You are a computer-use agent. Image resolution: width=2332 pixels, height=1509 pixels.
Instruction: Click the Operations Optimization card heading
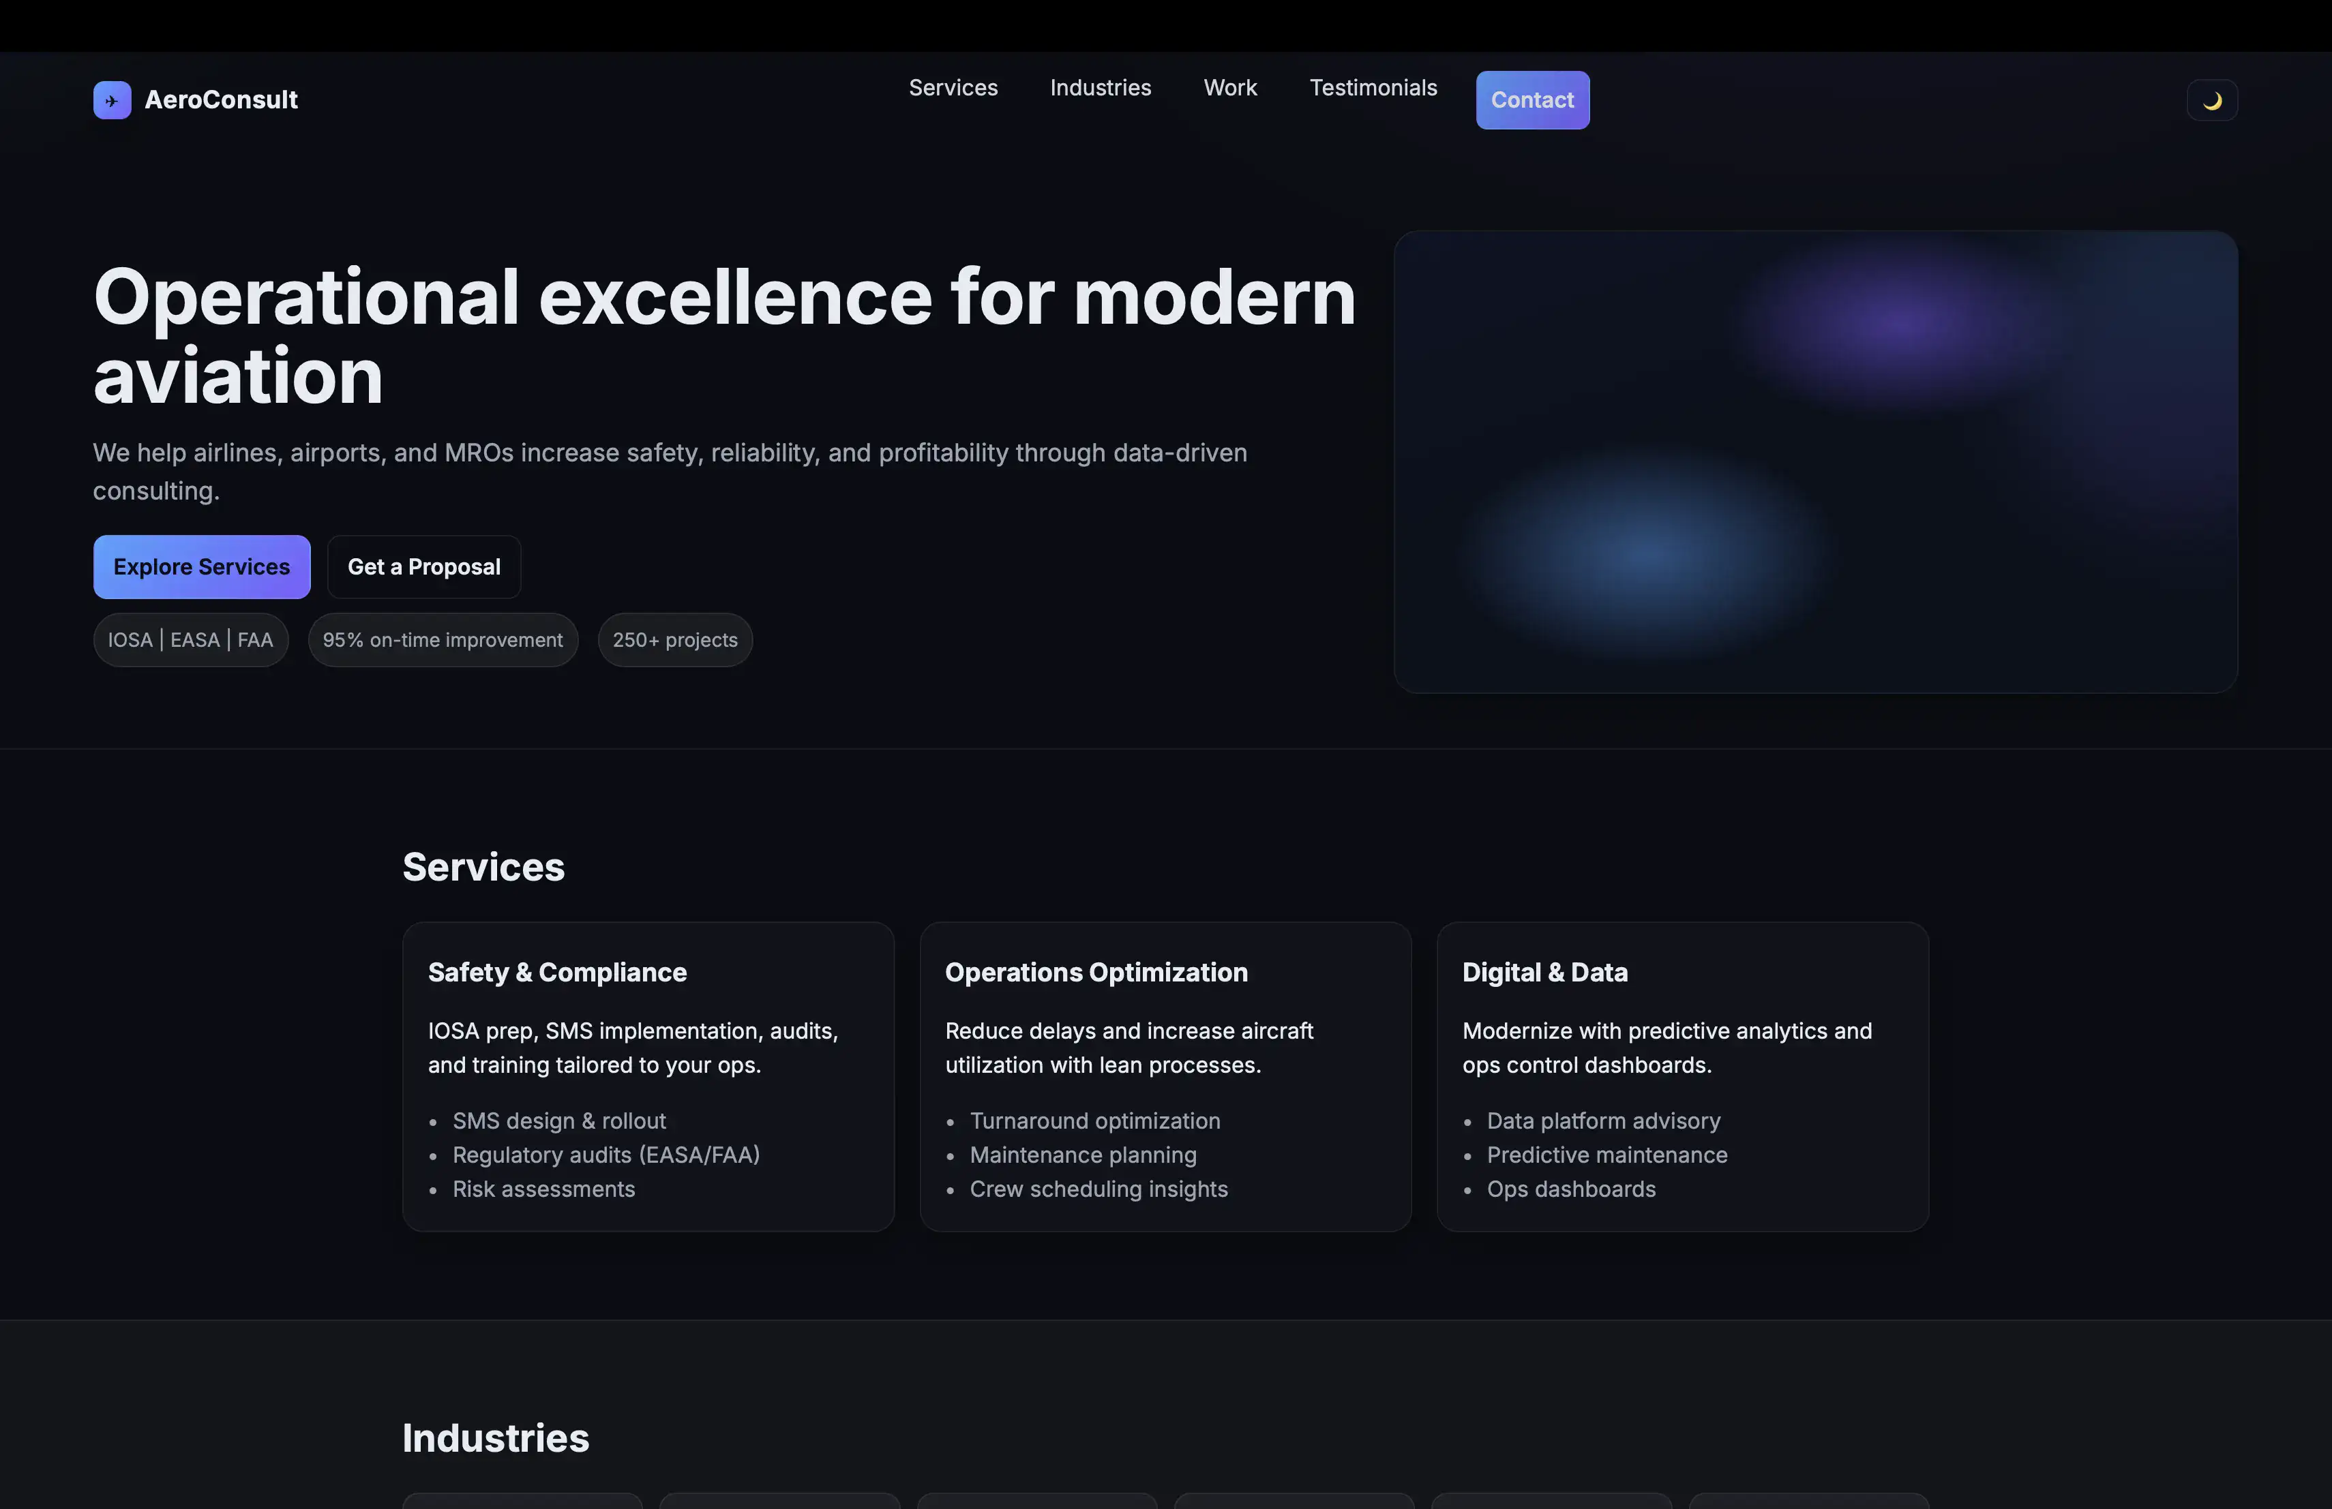(1096, 971)
